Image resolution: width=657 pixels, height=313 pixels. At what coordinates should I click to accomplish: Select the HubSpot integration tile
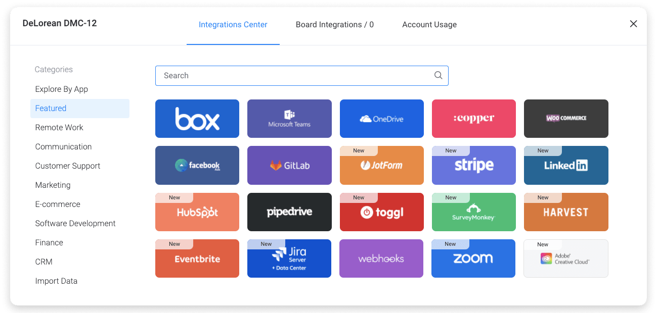[197, 212]
